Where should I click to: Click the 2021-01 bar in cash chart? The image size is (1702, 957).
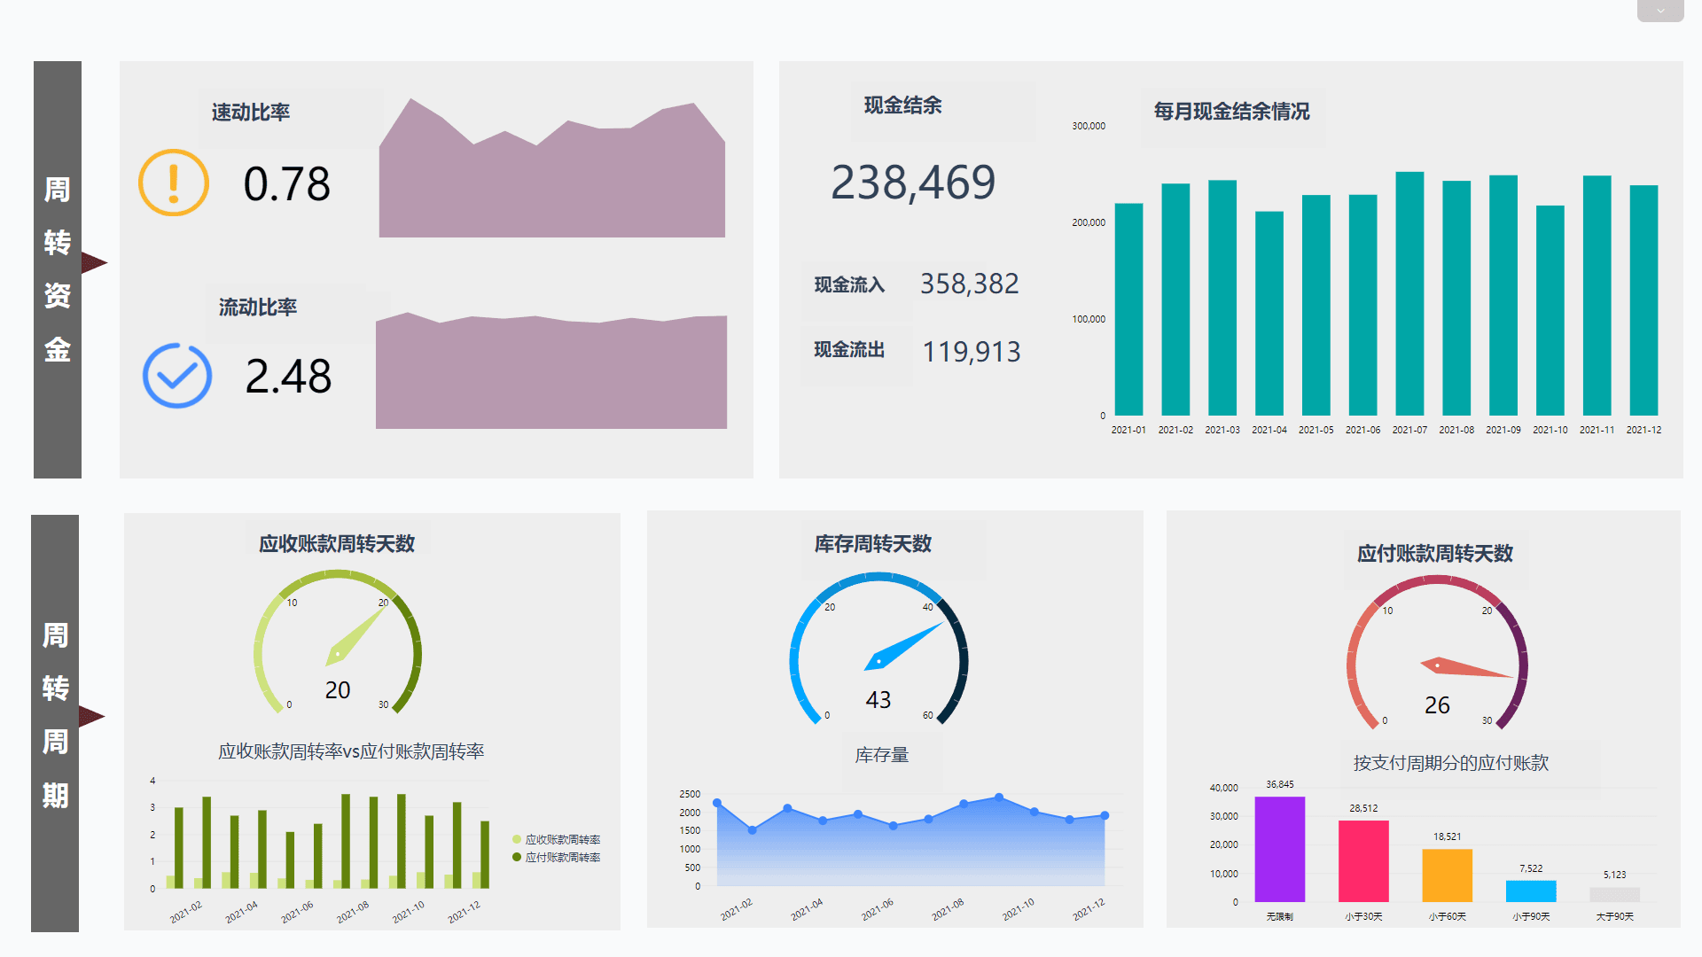1128,309
